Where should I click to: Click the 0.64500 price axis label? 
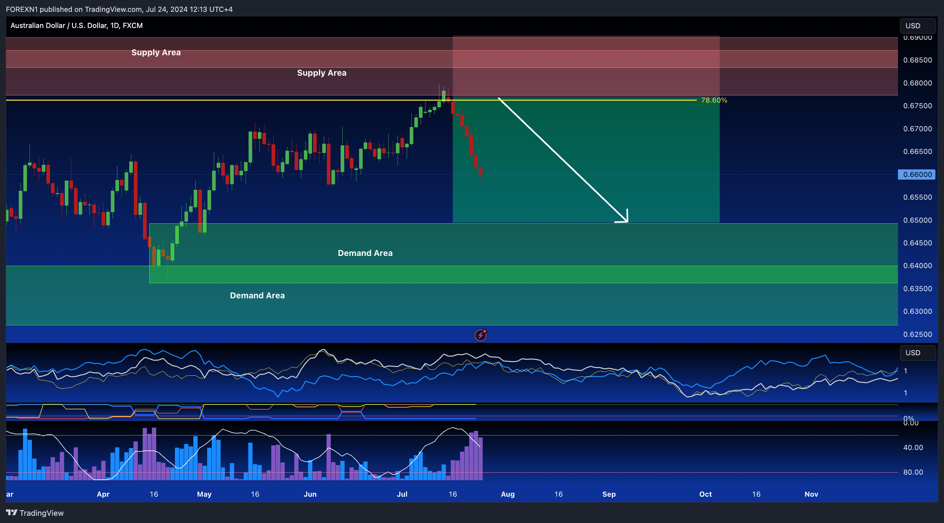coord(918,243)
